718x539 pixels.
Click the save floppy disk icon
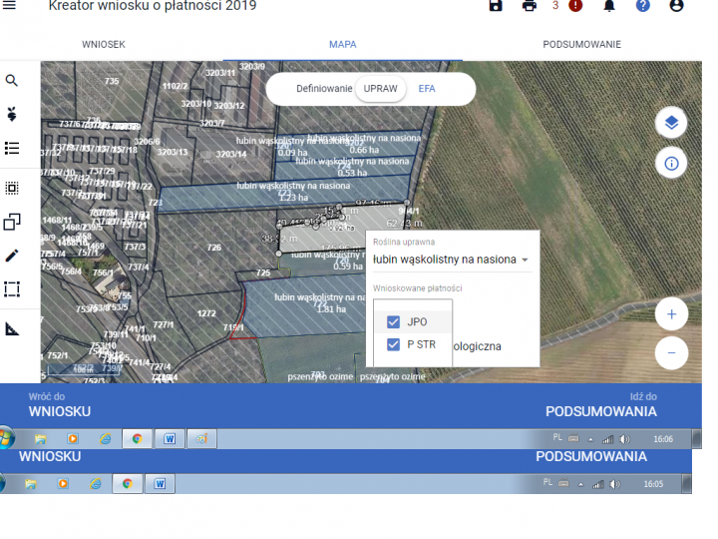point(496,6)
